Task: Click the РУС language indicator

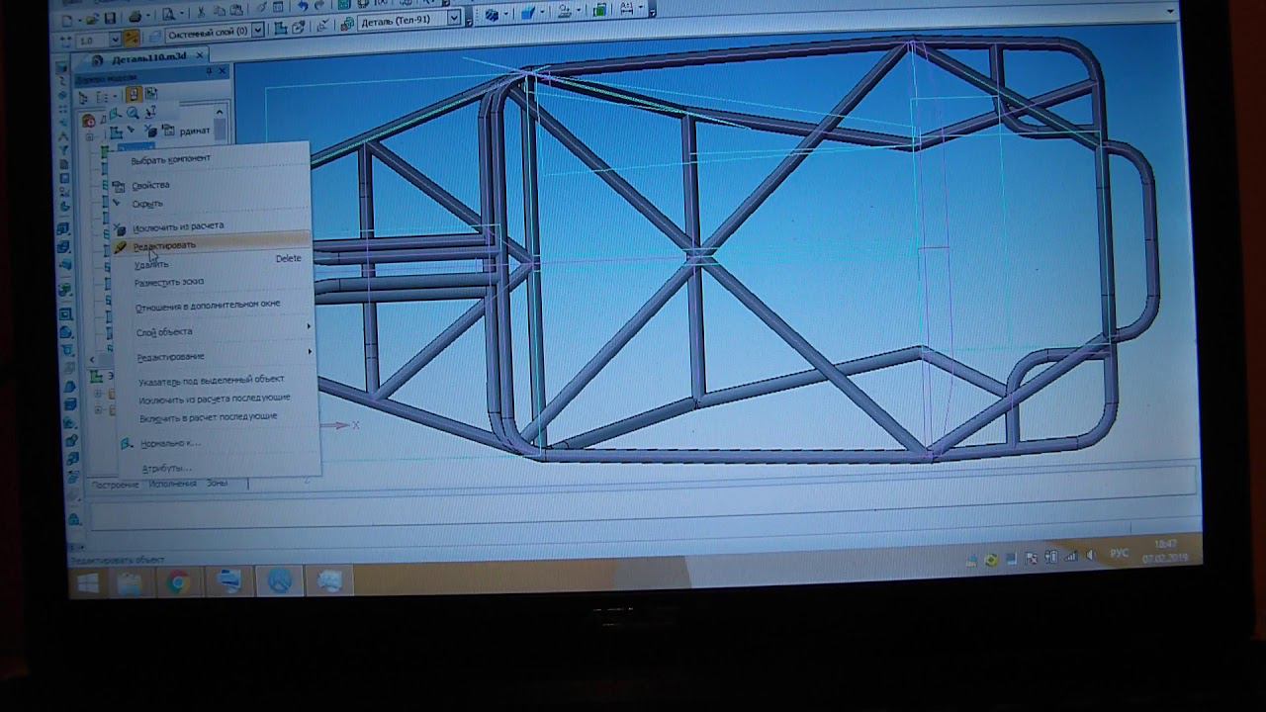Action: pyautogui.click(x=1119, y=554)
